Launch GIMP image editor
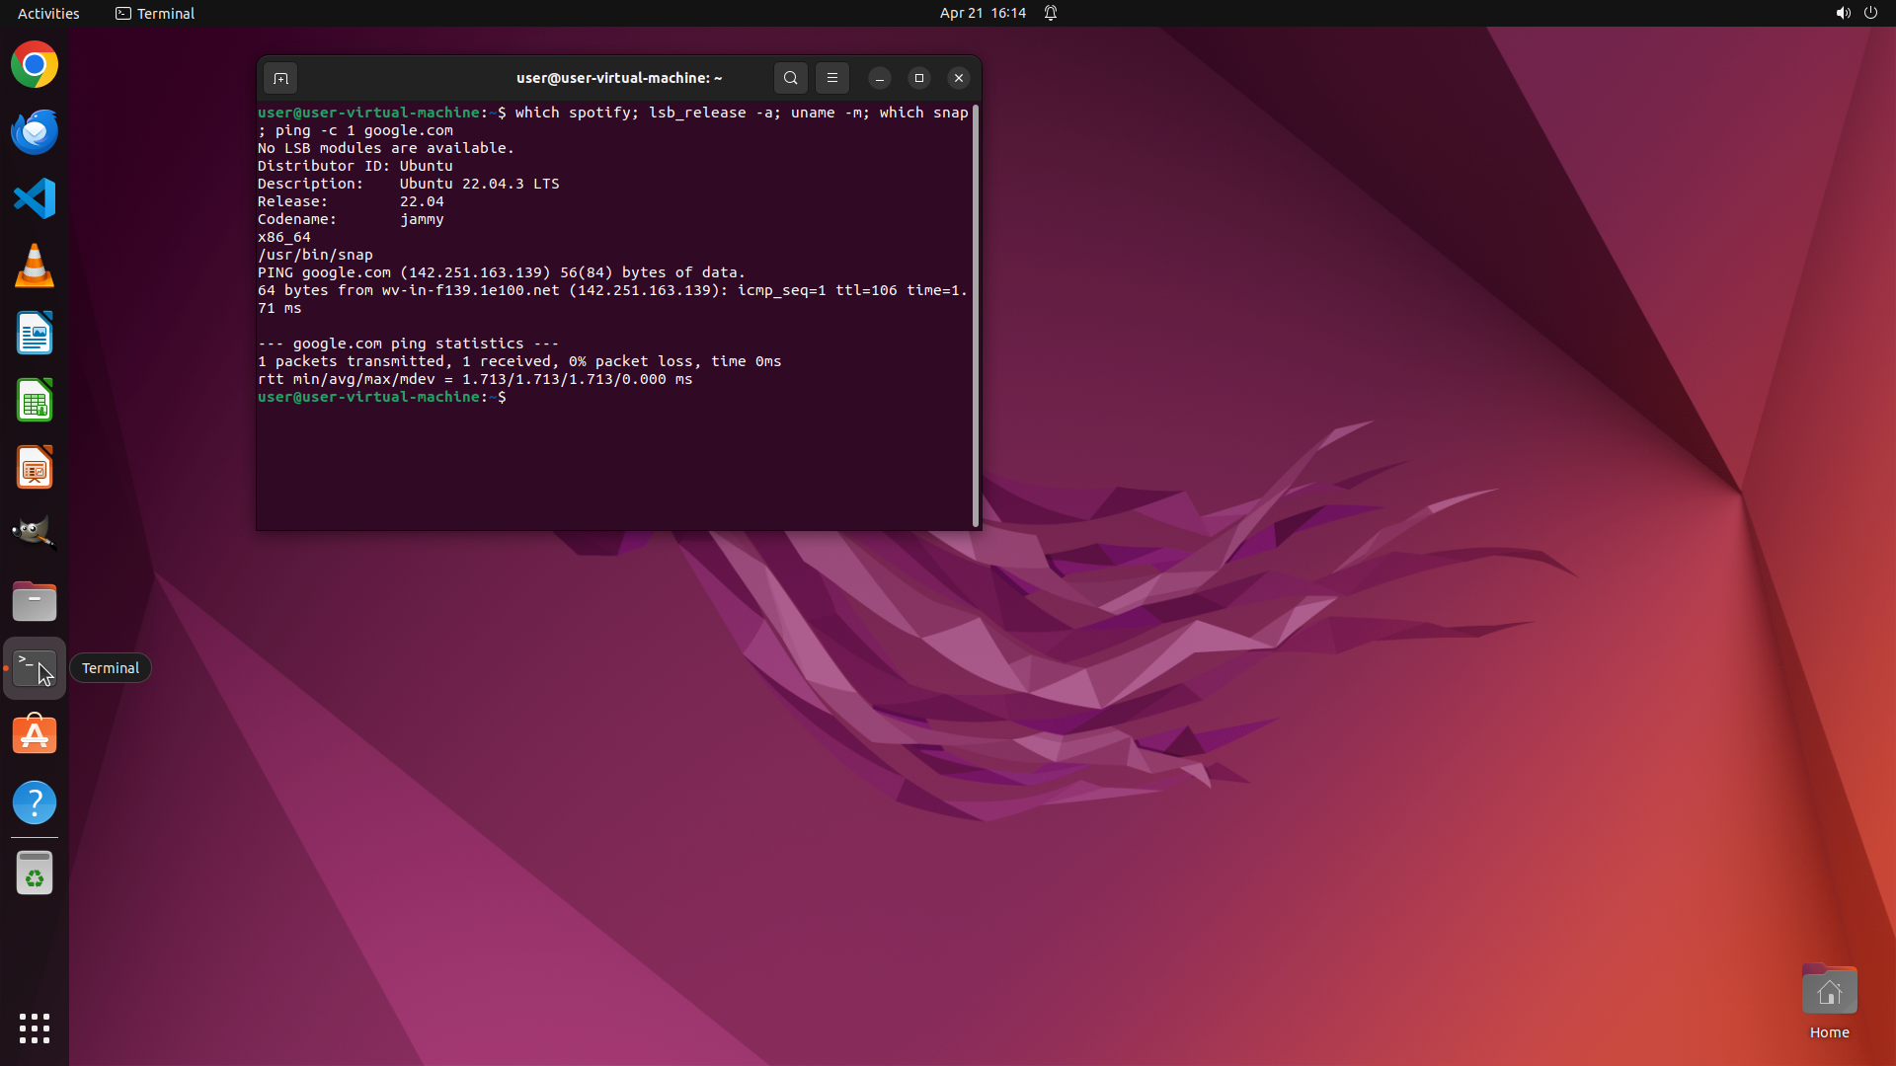Viewport: 1896px width, 1066px height. (35, 533)
